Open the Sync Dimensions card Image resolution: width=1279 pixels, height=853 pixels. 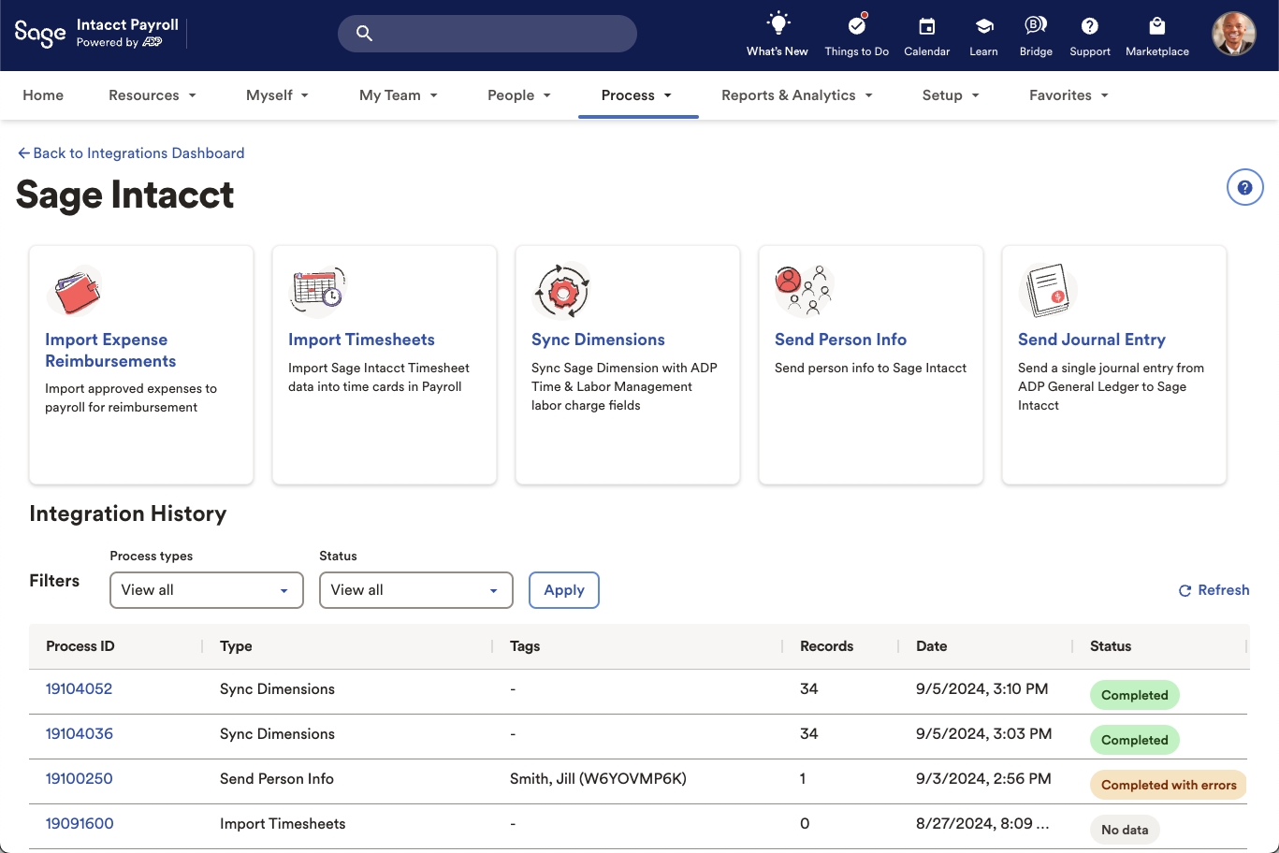[598, 340]
